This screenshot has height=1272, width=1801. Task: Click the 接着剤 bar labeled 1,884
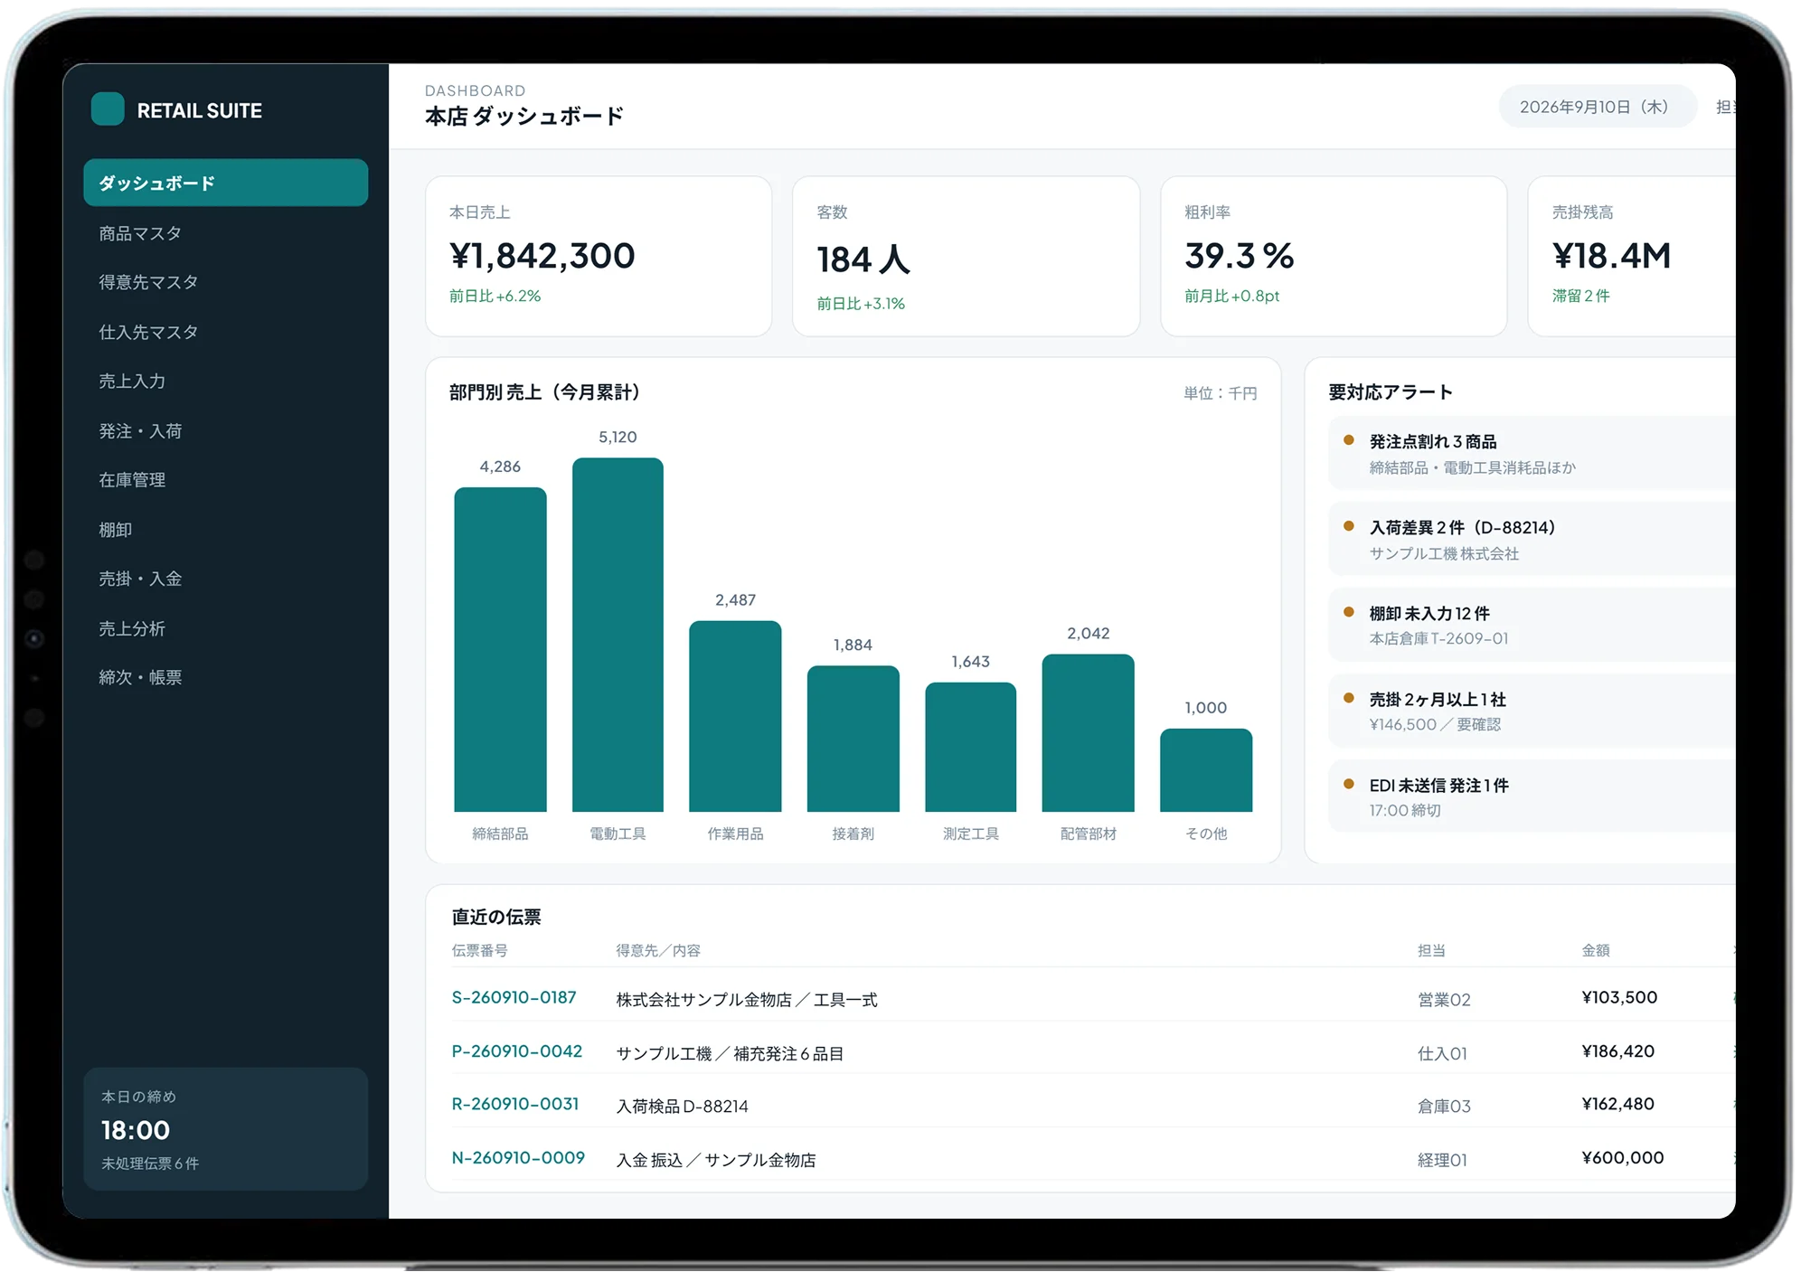pos(853,739)
